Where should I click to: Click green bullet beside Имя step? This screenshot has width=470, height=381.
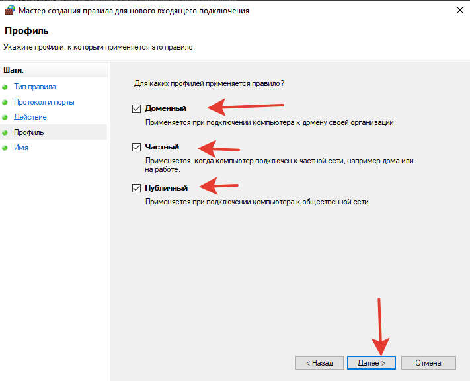pos(5,148)
